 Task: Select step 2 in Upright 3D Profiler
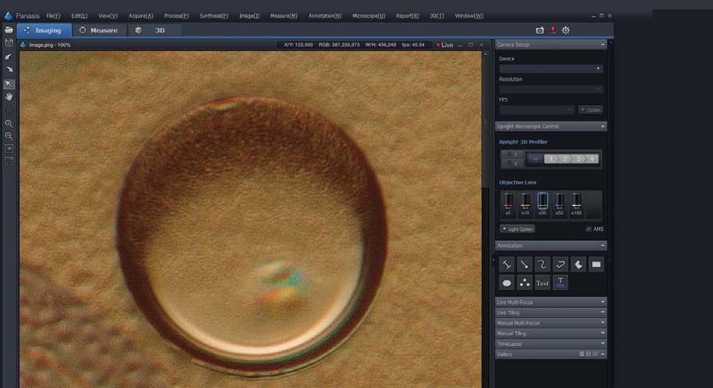click(x=565, y=159)
